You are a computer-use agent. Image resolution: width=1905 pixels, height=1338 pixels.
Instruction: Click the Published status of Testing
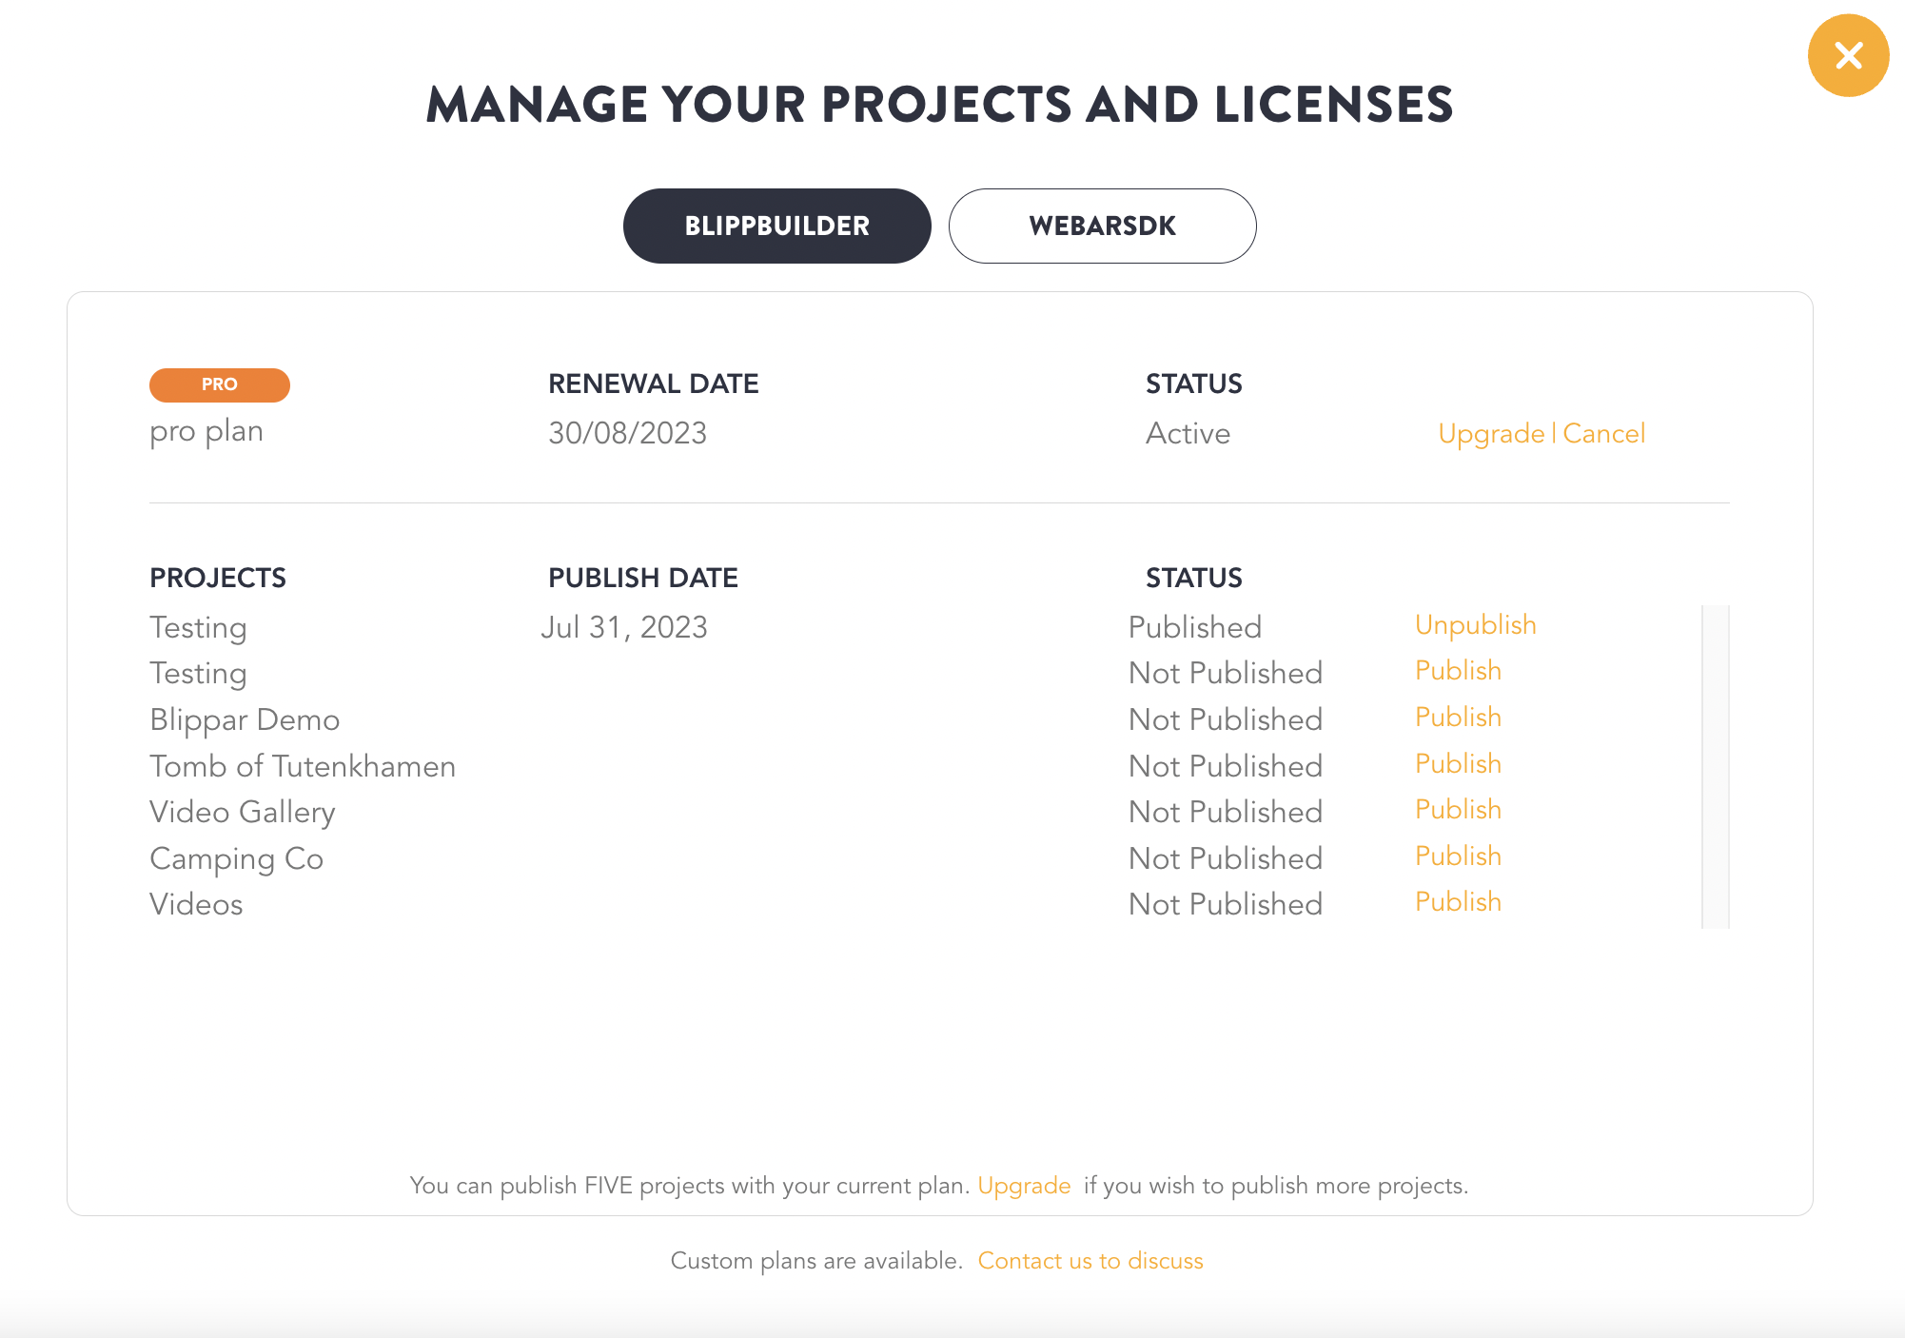(1195, 628)
